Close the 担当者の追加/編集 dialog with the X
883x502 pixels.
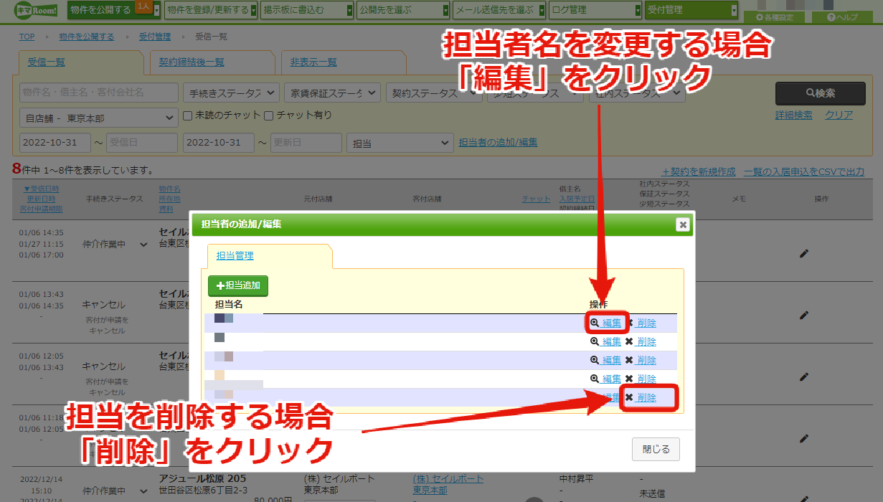pyautogui.click(x=683, y=224)
